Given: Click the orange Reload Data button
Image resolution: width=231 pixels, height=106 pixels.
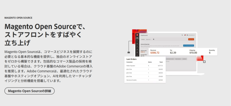Looking at the screenshot, I should (191, 39).
